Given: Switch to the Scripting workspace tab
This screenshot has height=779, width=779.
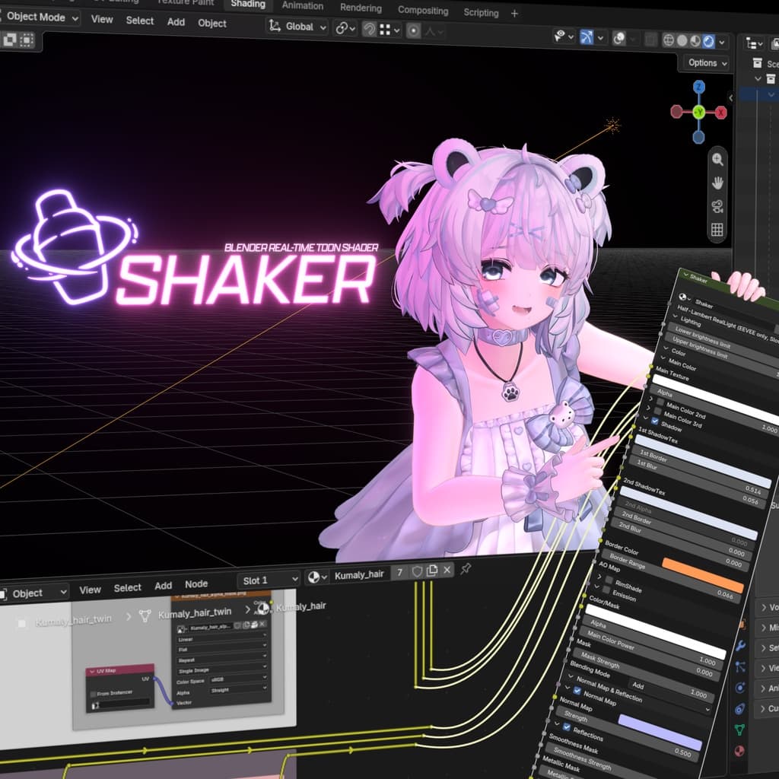Looking at the screenshot, I should click(x=481, y=12).
